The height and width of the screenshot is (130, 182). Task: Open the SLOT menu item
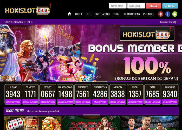click(x=89, y=14)
